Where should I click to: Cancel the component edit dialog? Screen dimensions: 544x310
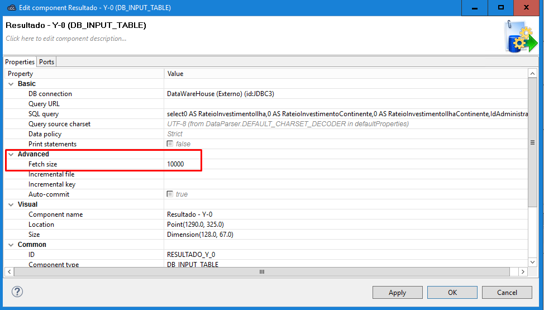coord(507,292)
